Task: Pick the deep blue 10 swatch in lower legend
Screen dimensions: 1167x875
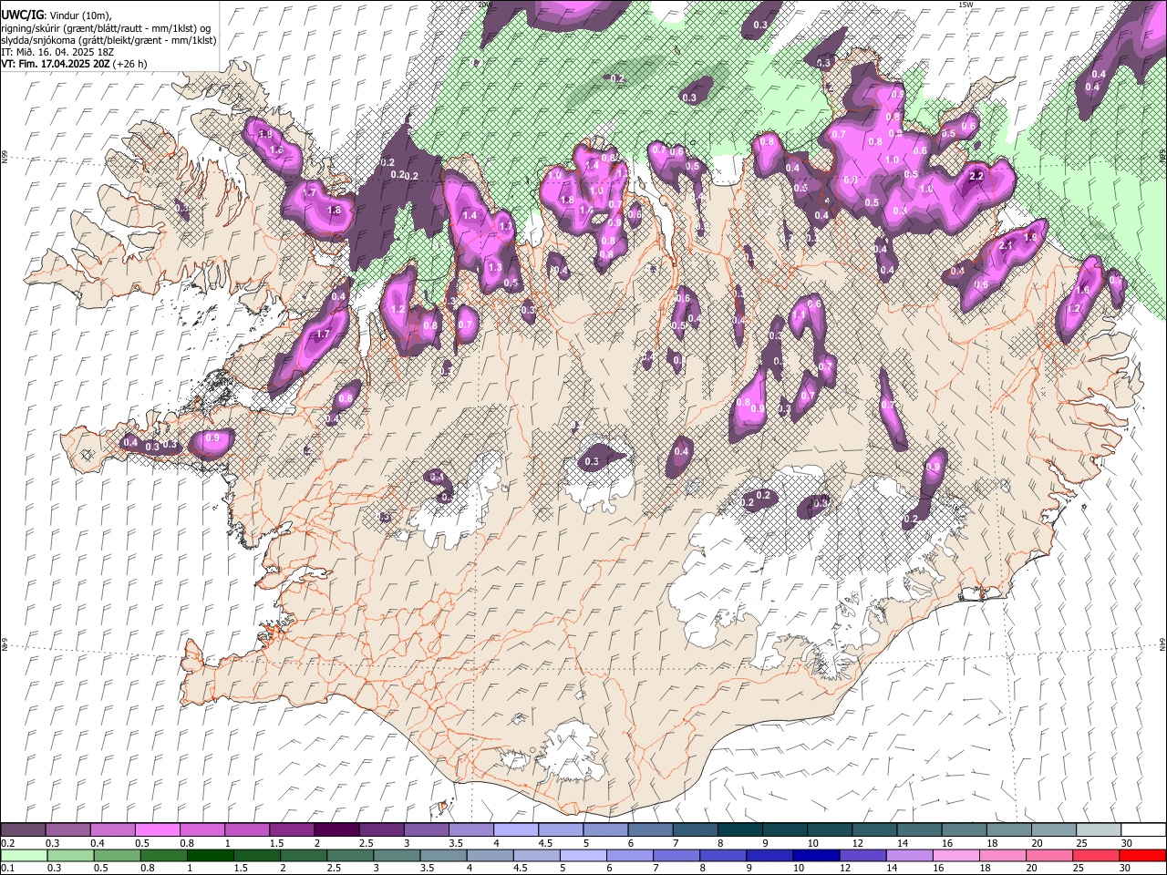Action: [816, 855]
